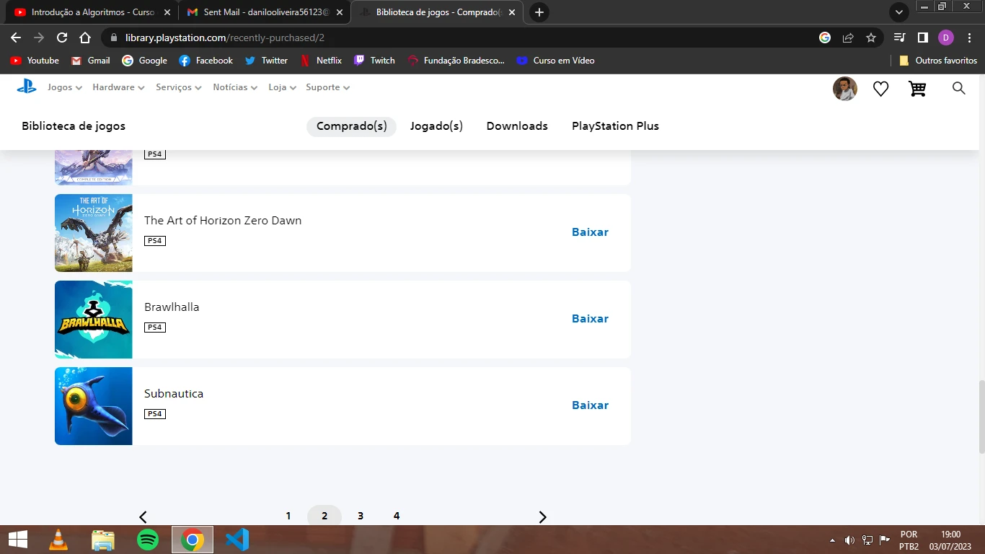985x554 pixels.
Task: Click the Subnautica game cover thumbnail
Action: tap(94, 406)
